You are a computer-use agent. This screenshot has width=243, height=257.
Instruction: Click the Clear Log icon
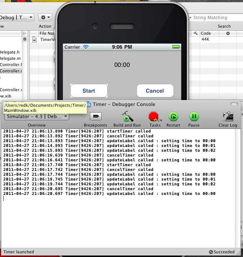click(228, 116)
